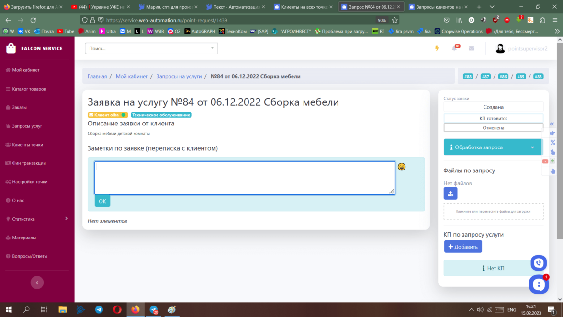The height and width of the screenshot is (317, 563).
Task: Click the Добавить button for КП
Action: pyautogui.click(x=462, y=247)
